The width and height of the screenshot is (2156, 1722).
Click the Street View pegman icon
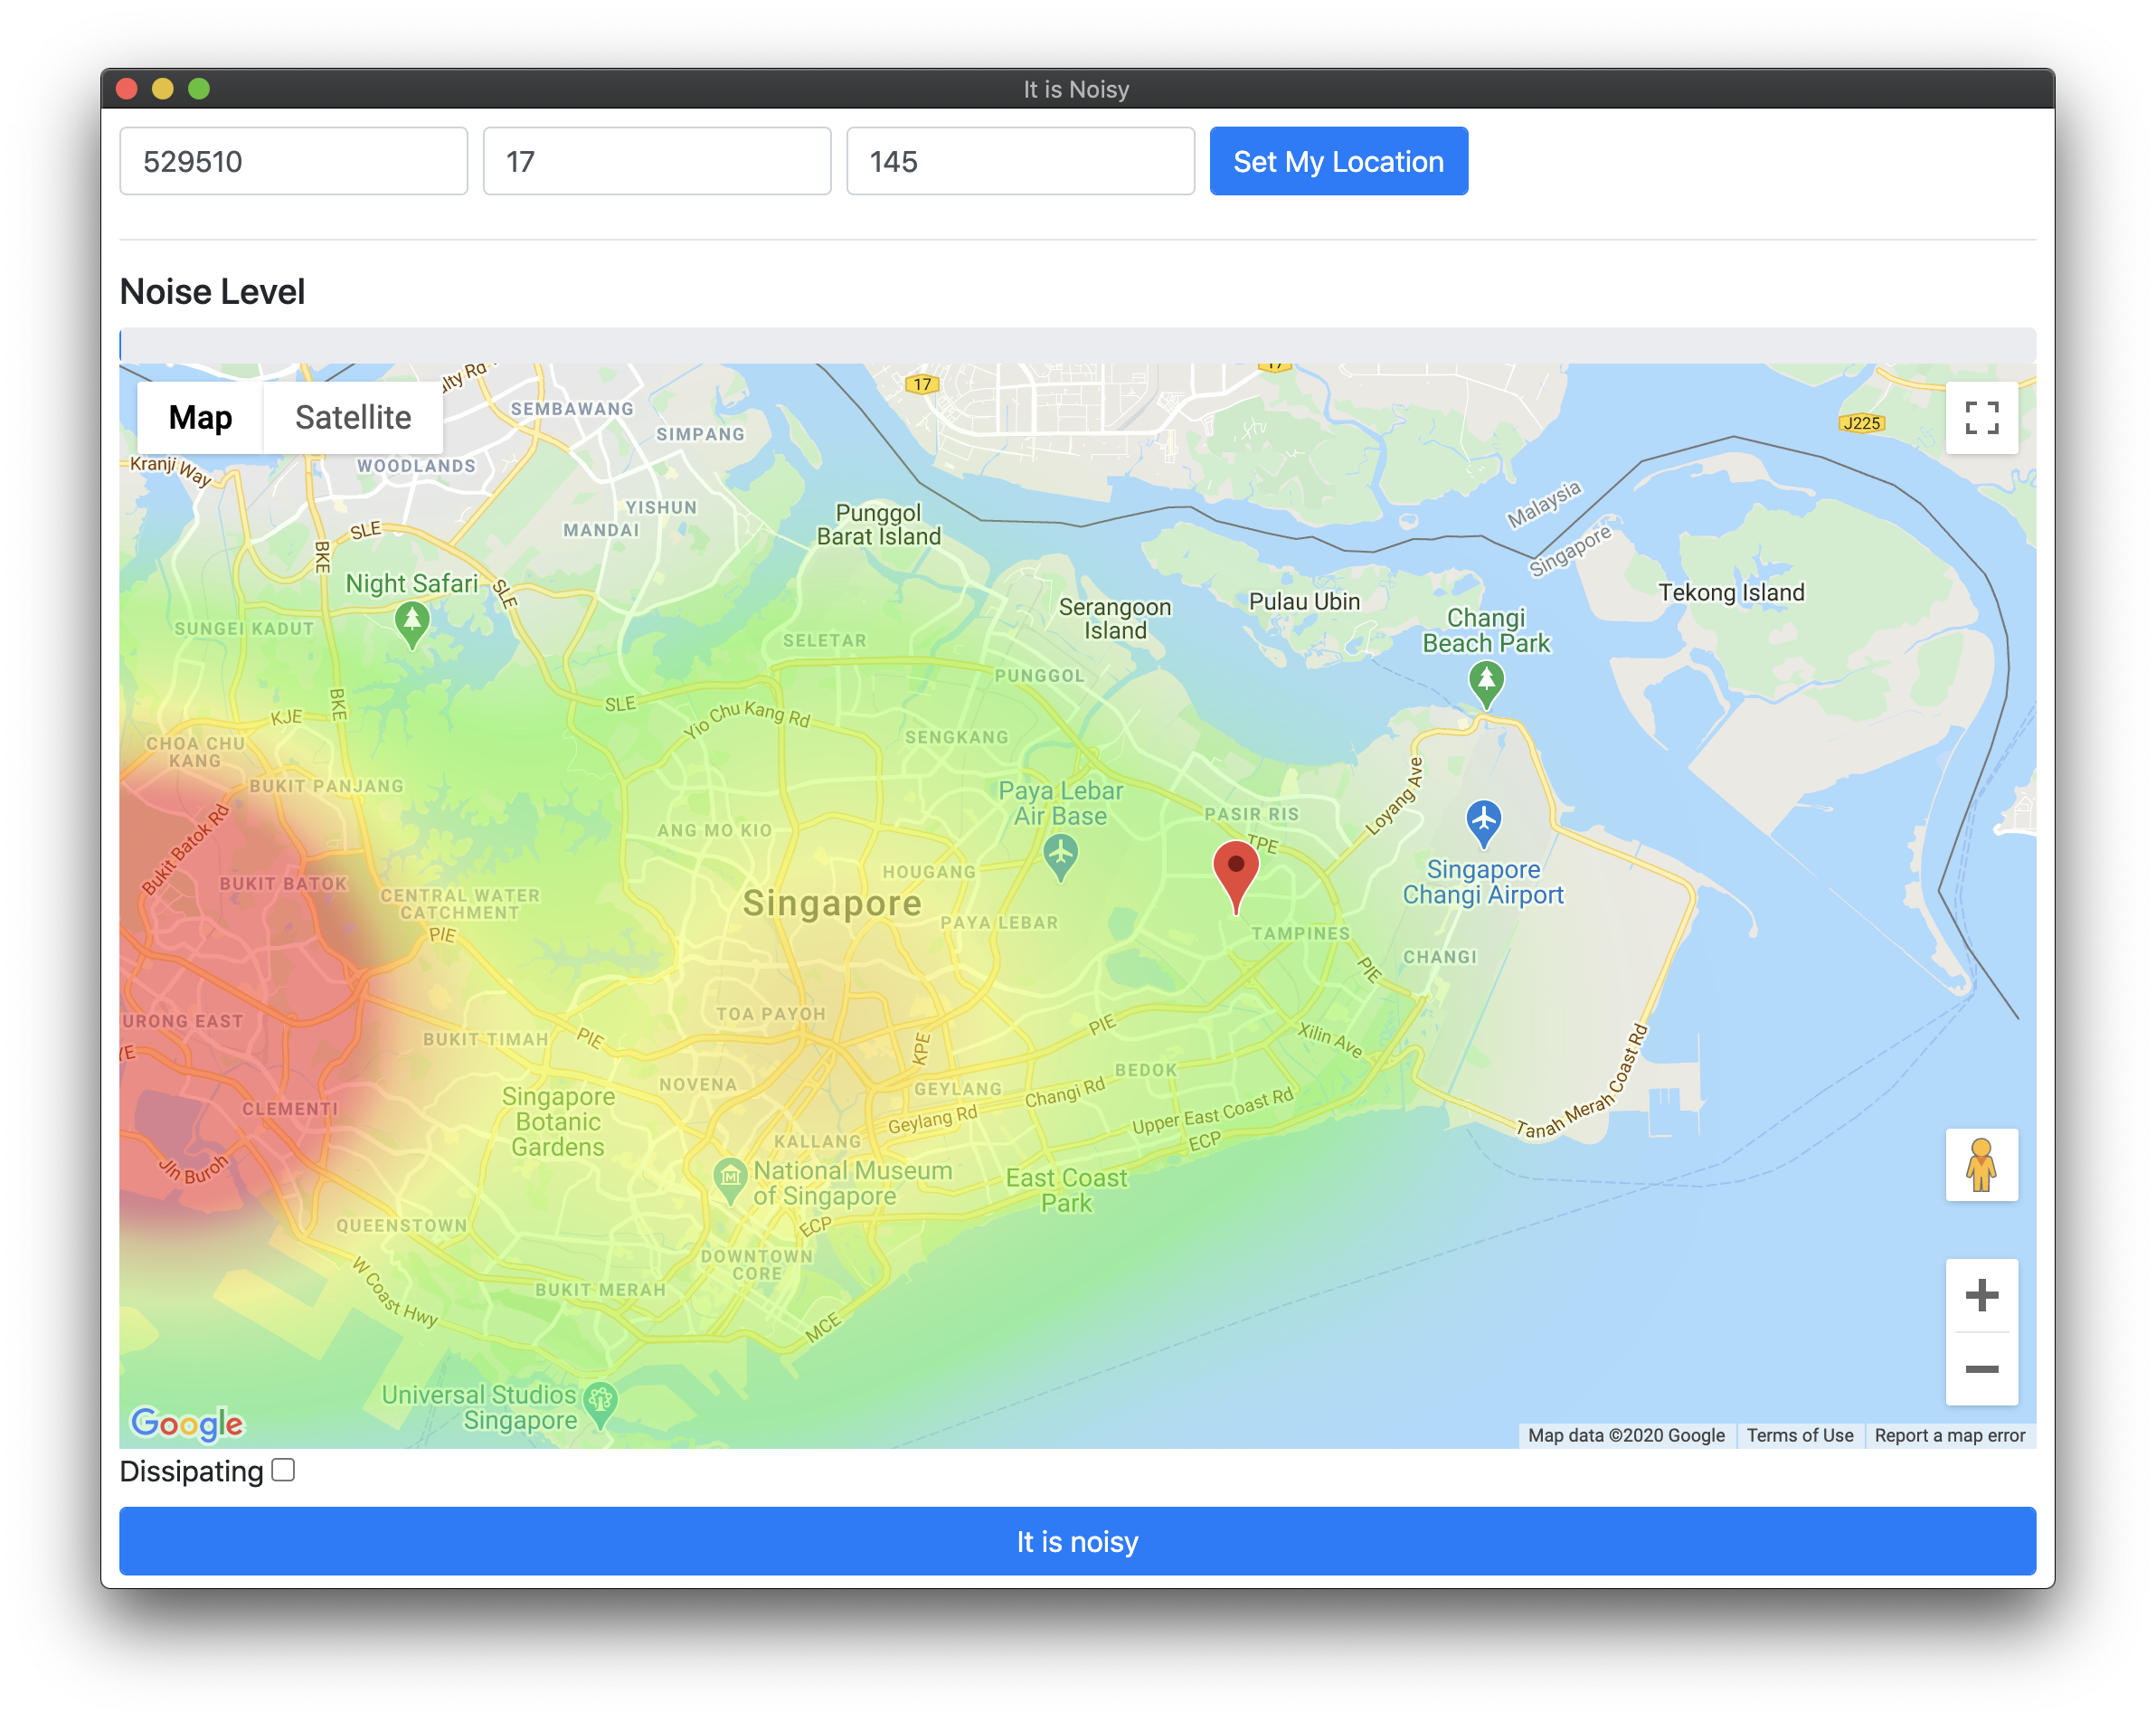pos(1981,1165)
